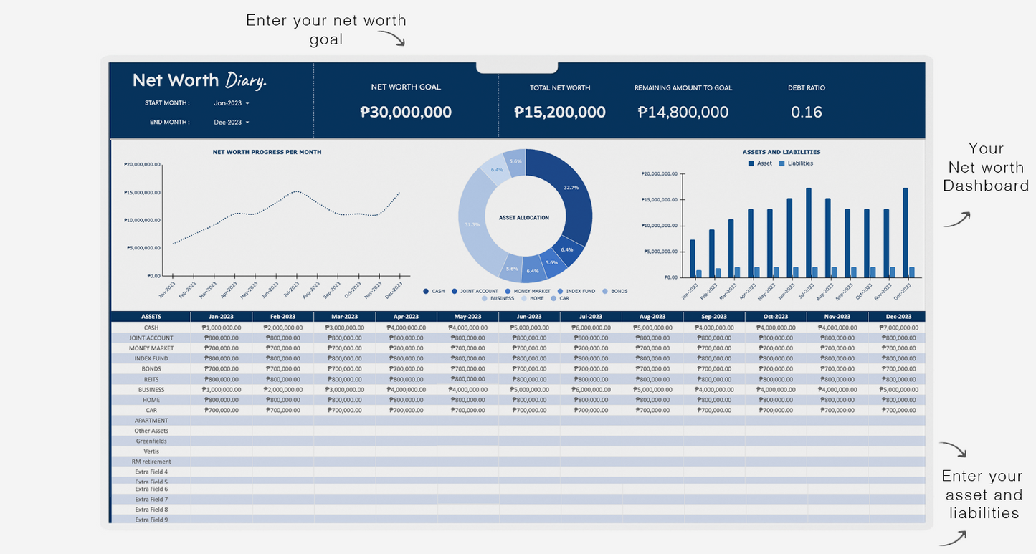Image resolution: width=1036 pixels, height=554 pixels.
Task: Select the APARTMENT row label
Action: 151,421
